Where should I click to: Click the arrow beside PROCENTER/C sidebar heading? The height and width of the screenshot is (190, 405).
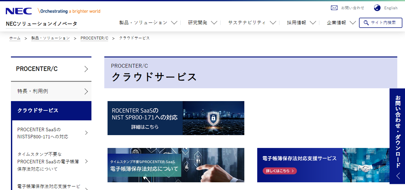point(86,69)
